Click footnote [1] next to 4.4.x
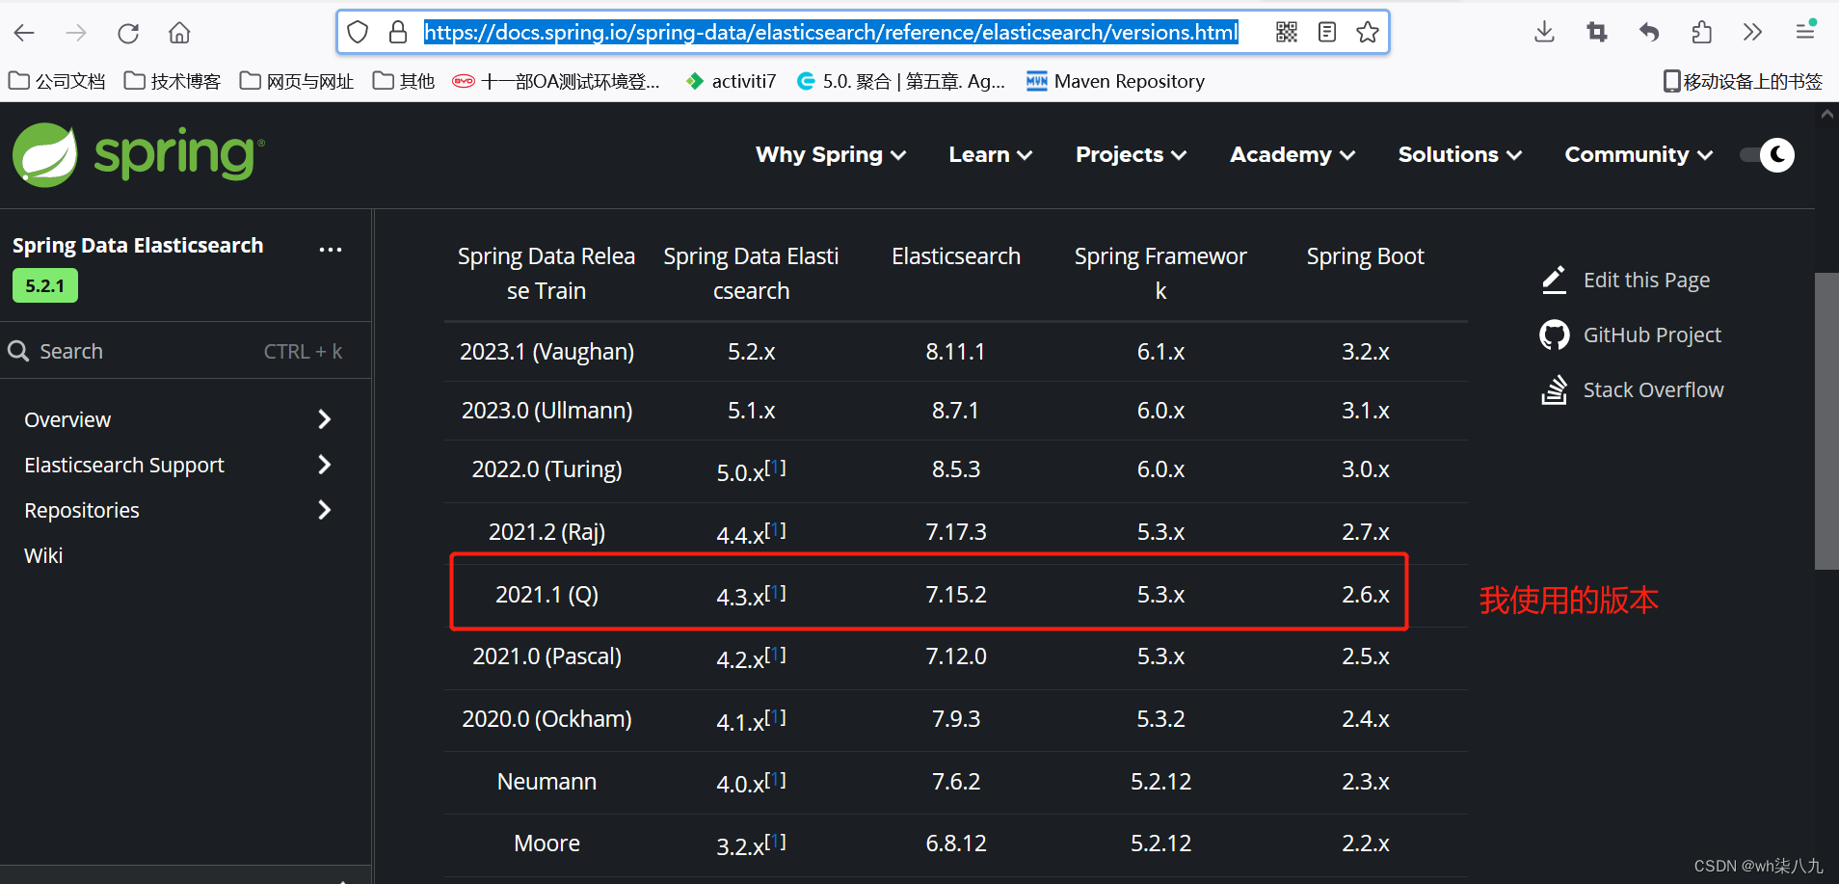Image resolution: width=1839 pixels, height=884 pixels. 776,529
